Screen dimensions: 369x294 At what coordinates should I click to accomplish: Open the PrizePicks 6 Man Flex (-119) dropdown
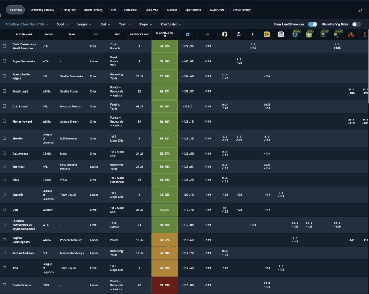pos(27,24)
